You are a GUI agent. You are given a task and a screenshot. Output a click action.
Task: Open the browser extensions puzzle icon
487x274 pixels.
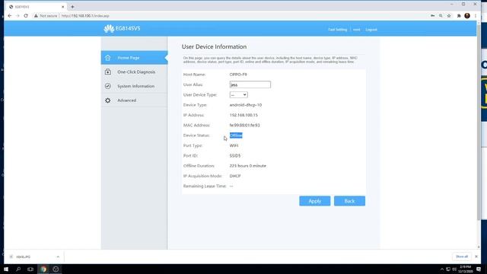coord(459,16)
